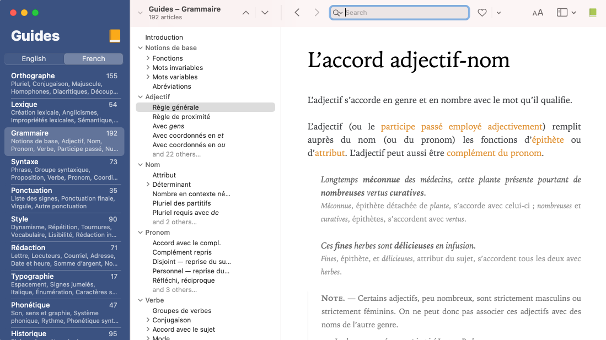Expand the Conjugaison tree item
The width and height of the screenshot is (606, 340).
[148, 320]
